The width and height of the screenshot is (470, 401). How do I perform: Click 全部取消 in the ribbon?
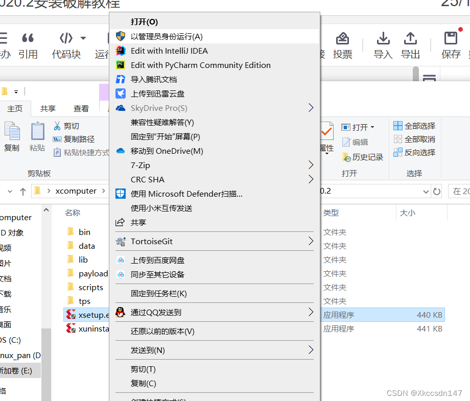pyautogui.click(x=414, y=139)
